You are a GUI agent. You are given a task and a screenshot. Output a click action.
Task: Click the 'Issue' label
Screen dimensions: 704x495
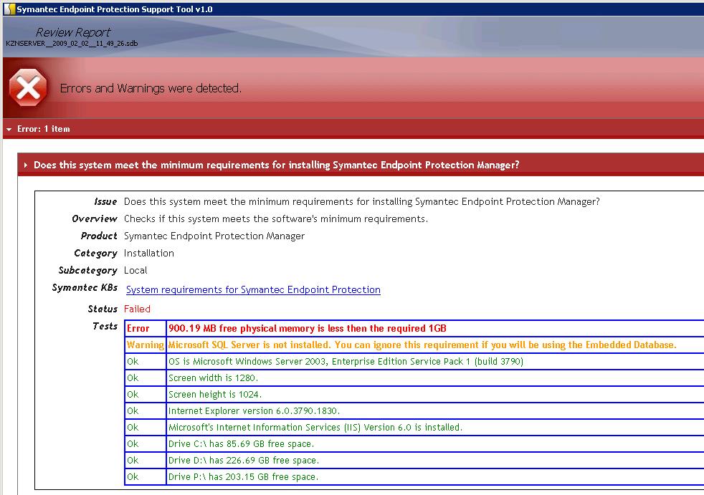pyautogui.click(x=105, y=202)
